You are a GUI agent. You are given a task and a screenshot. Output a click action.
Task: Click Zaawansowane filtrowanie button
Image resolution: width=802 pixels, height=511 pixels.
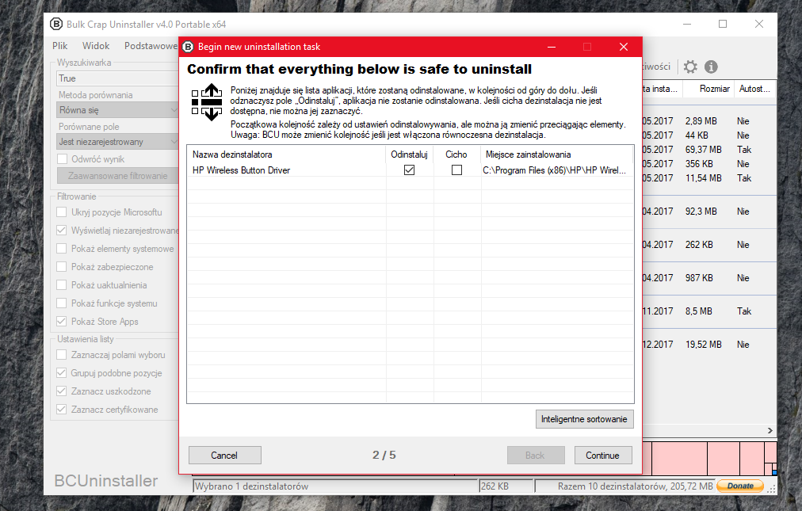[x=117, y=175]
